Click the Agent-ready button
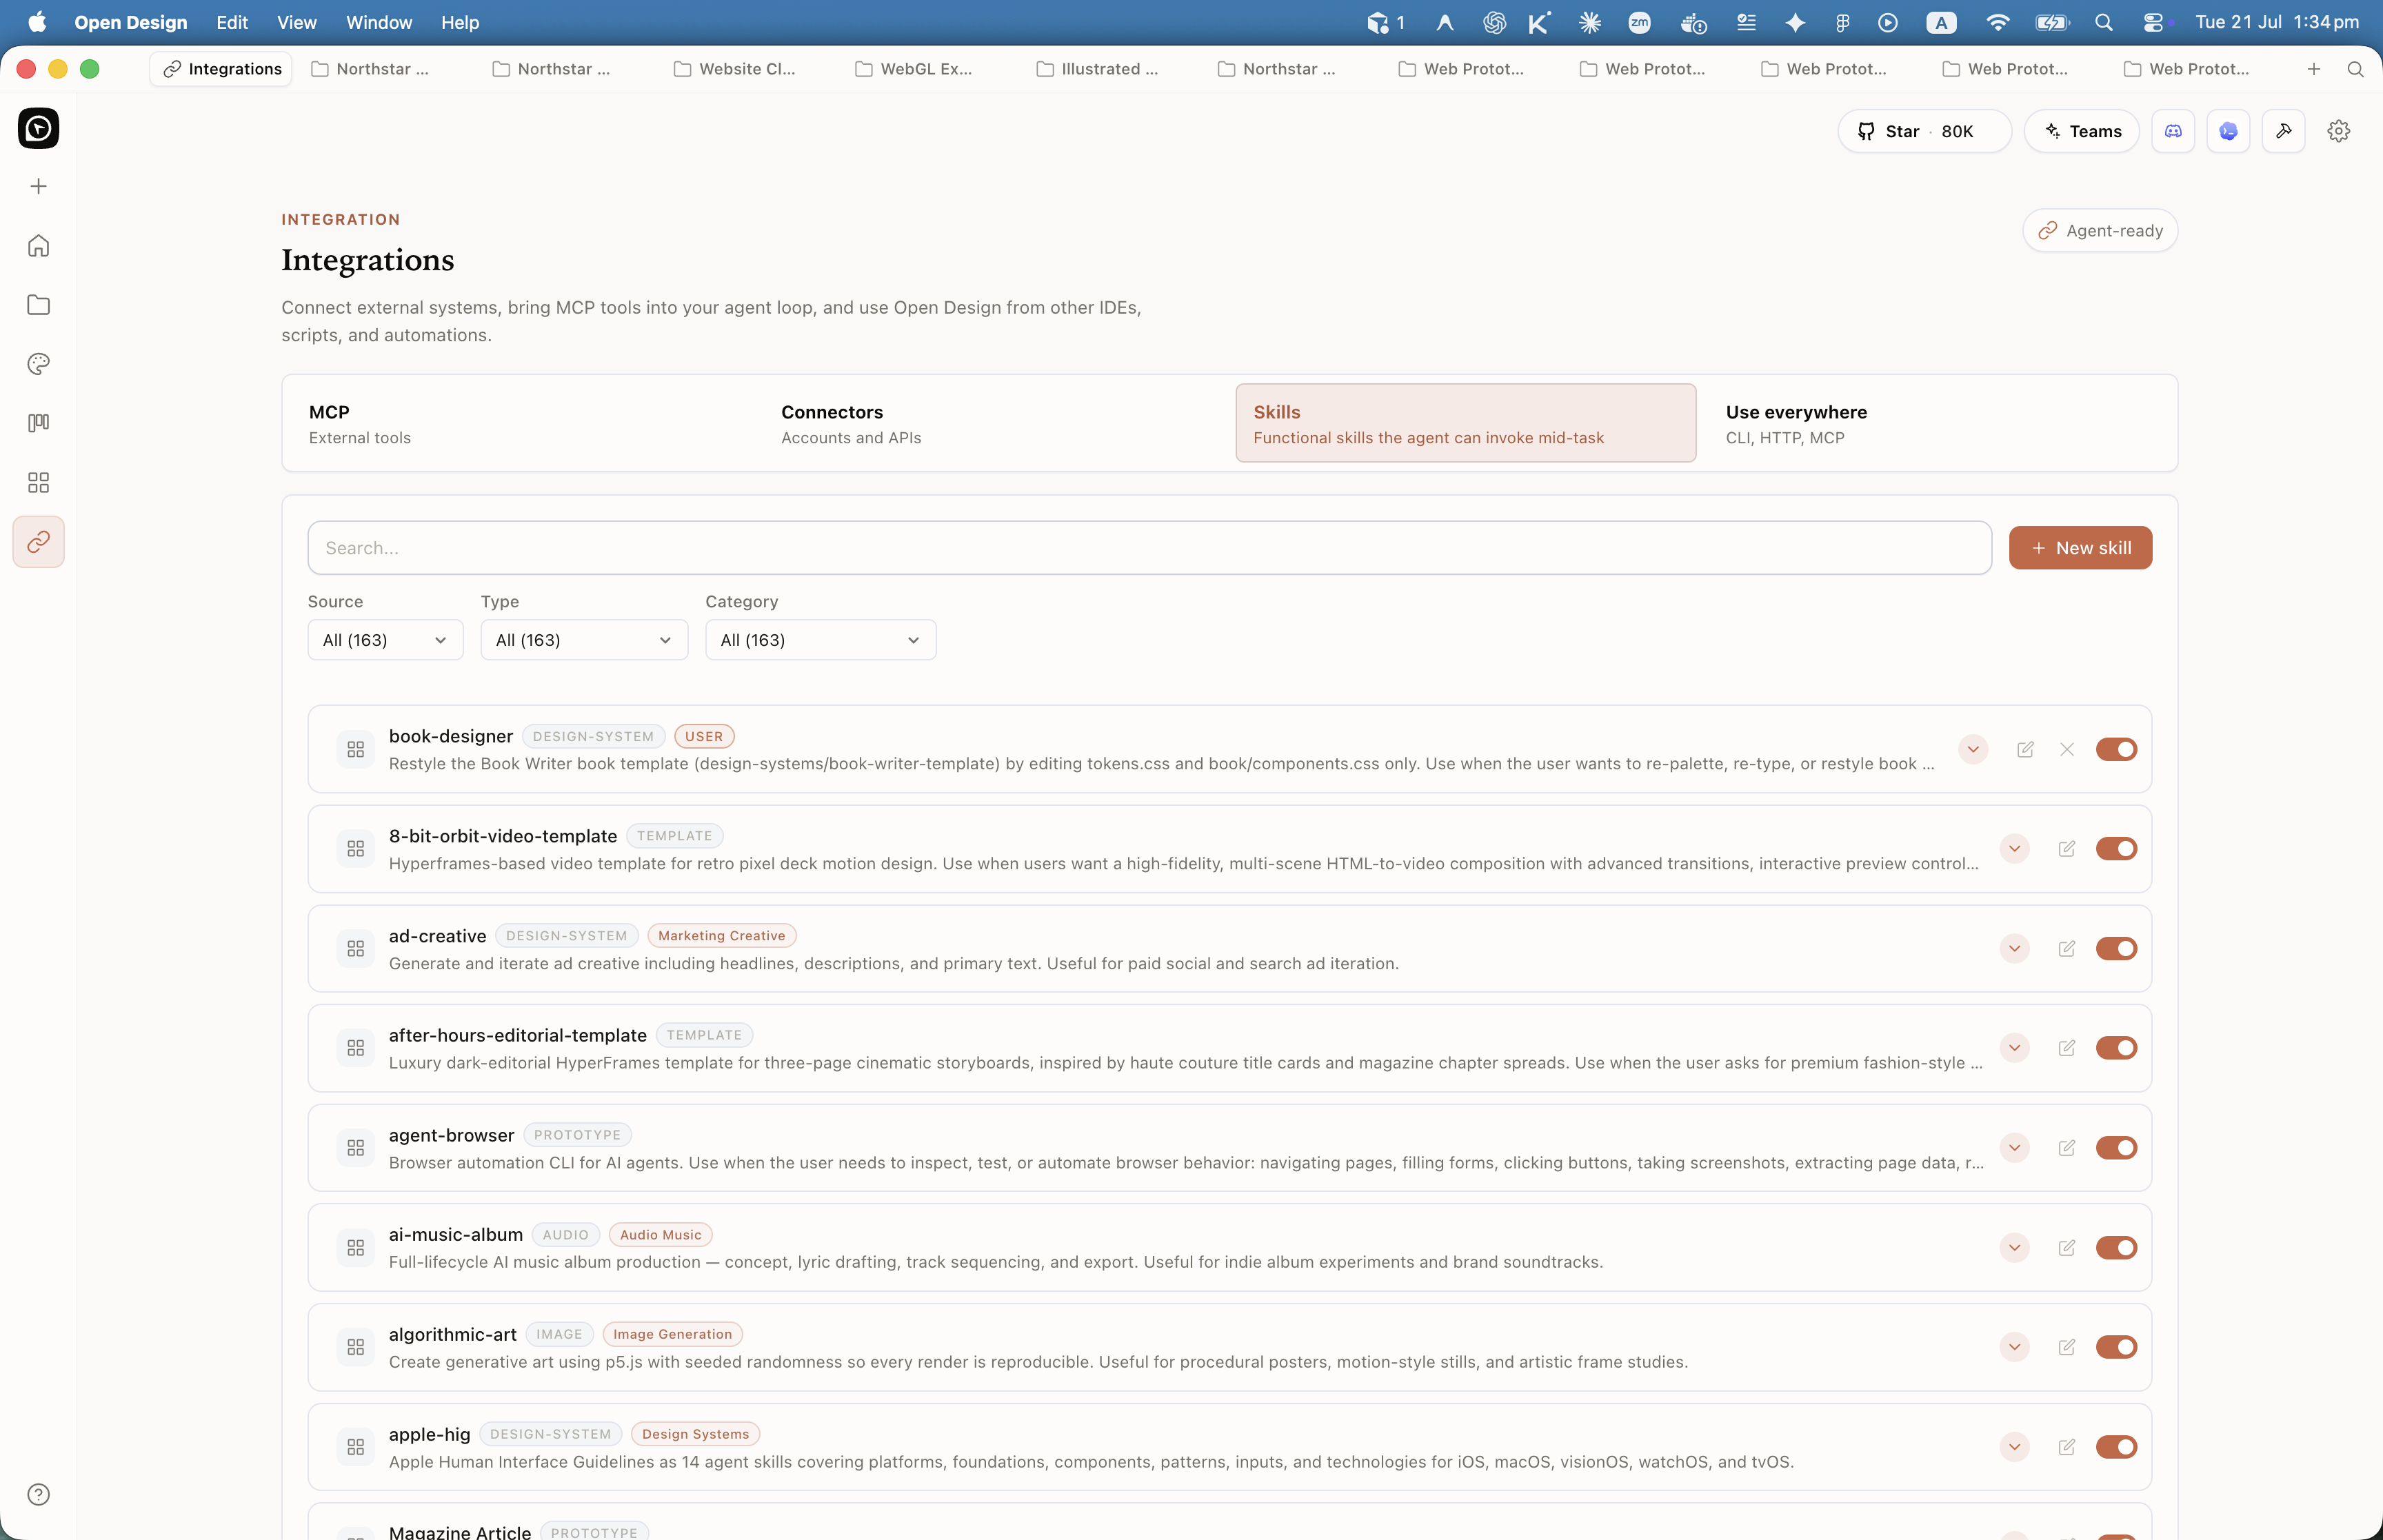The height and width of the screenshot is (1540, 2383). tap(2100, 230)
